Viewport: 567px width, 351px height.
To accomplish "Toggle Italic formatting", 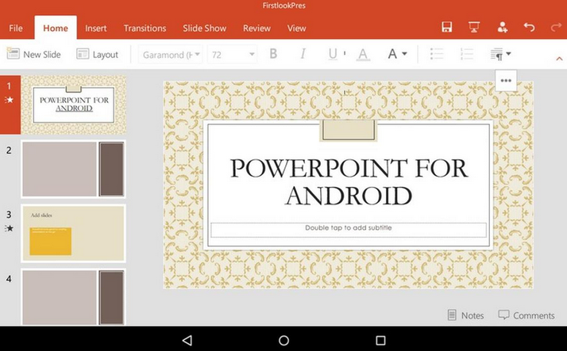I will point(303,54).
